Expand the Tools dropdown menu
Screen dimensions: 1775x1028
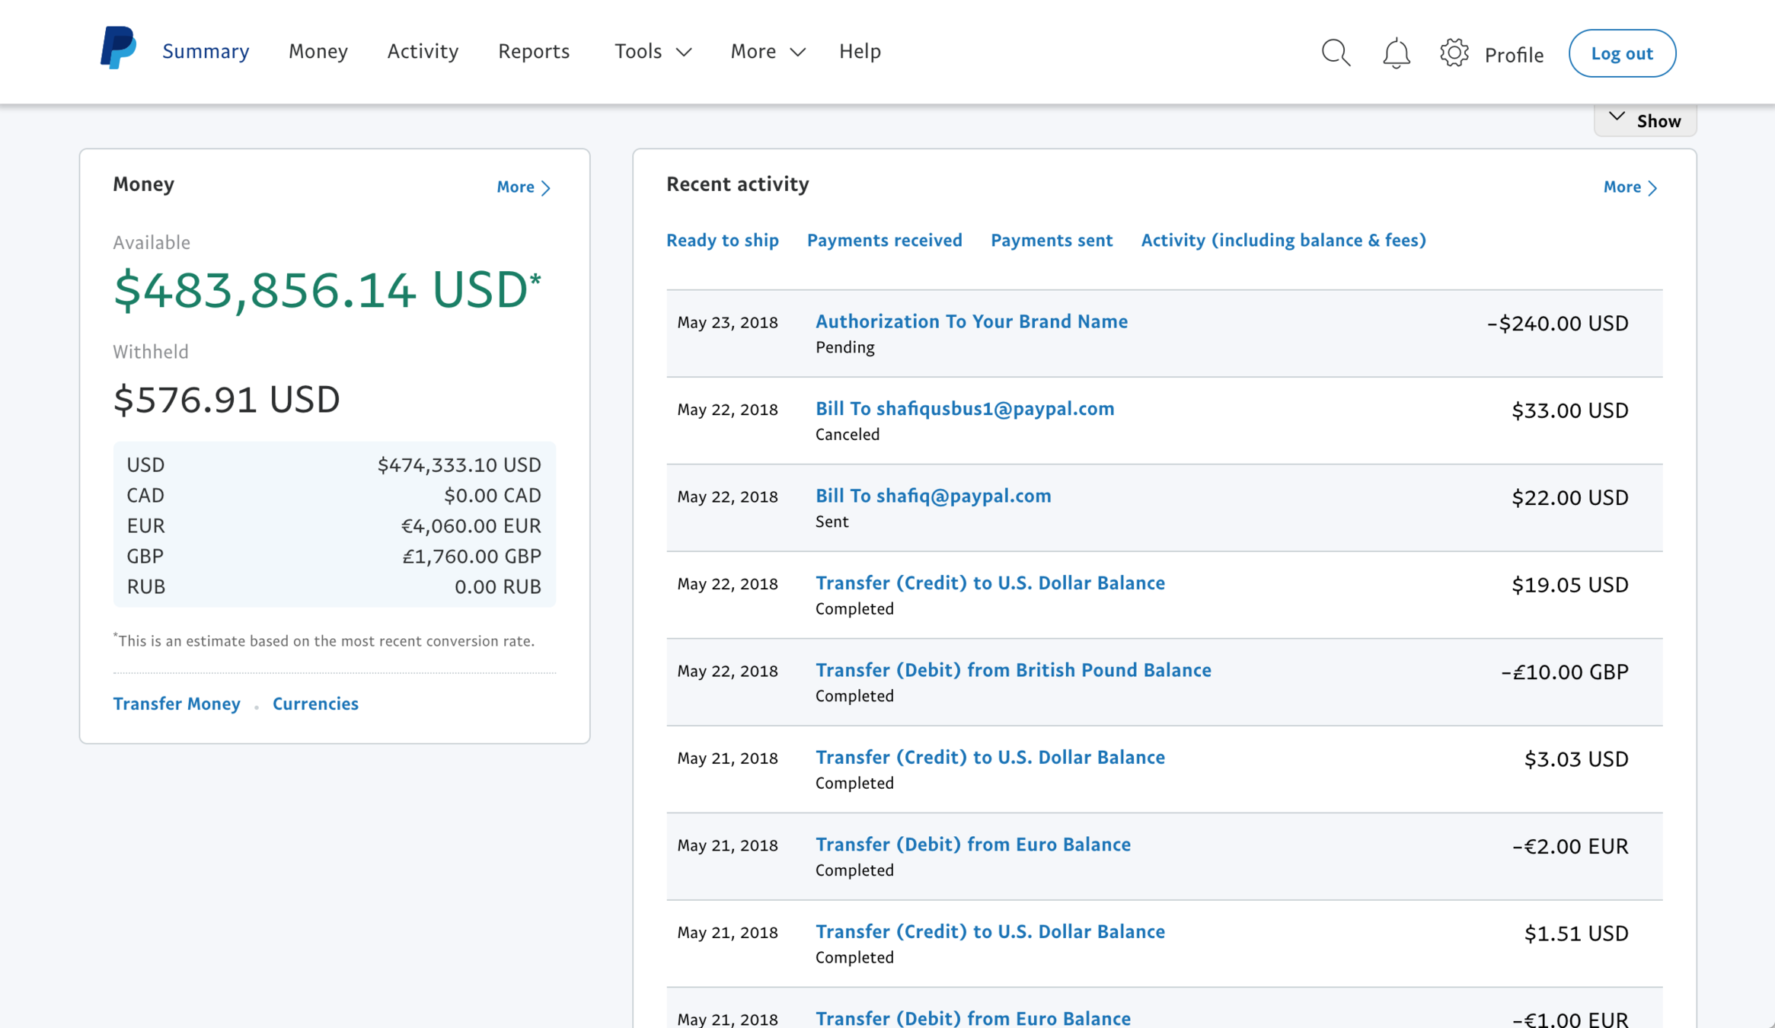click(x=653, y=51)
